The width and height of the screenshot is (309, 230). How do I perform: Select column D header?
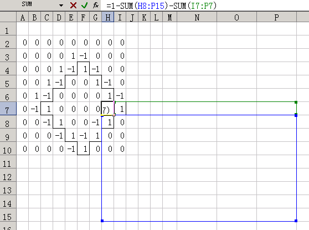coord(59,17)
